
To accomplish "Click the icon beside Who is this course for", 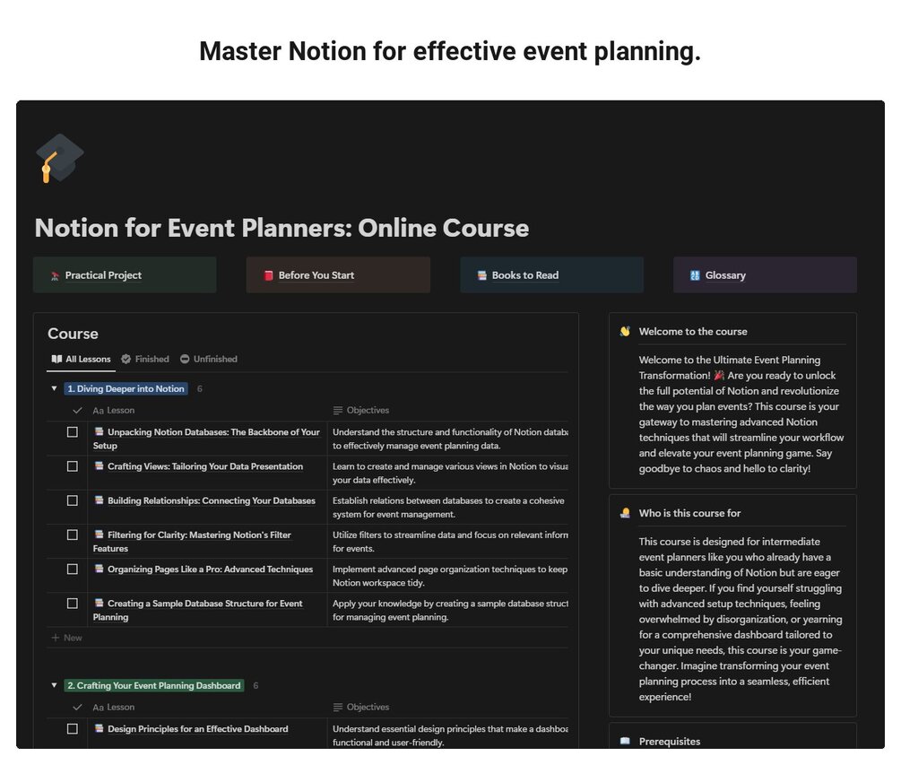I will point(625,513).
